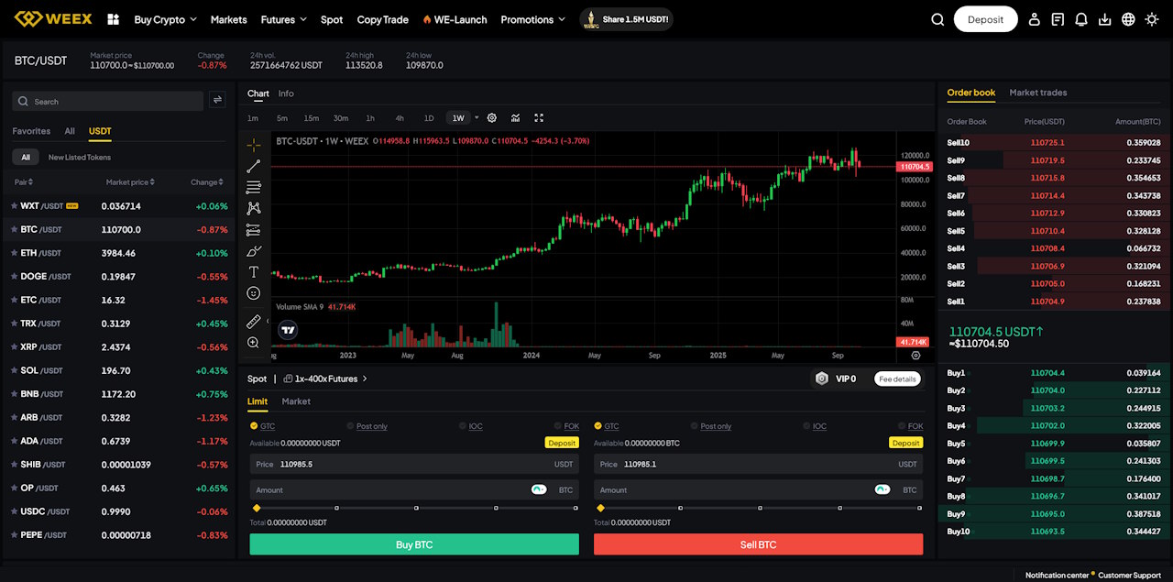Select FOK order type in the sell panel
Screen dimensions: 1173x582
(x=907, y=425)
